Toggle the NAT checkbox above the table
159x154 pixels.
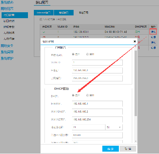point(41,19)
